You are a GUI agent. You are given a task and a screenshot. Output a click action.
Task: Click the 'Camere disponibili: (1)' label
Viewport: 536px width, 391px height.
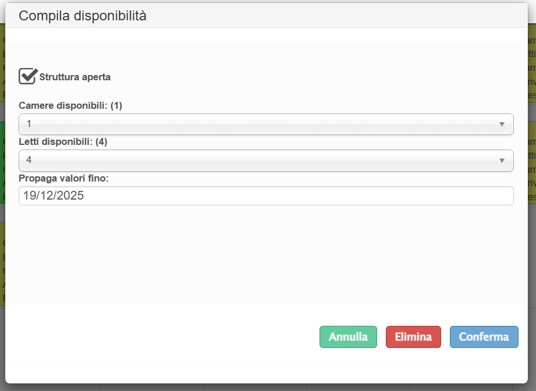click(x=70, y=106)
